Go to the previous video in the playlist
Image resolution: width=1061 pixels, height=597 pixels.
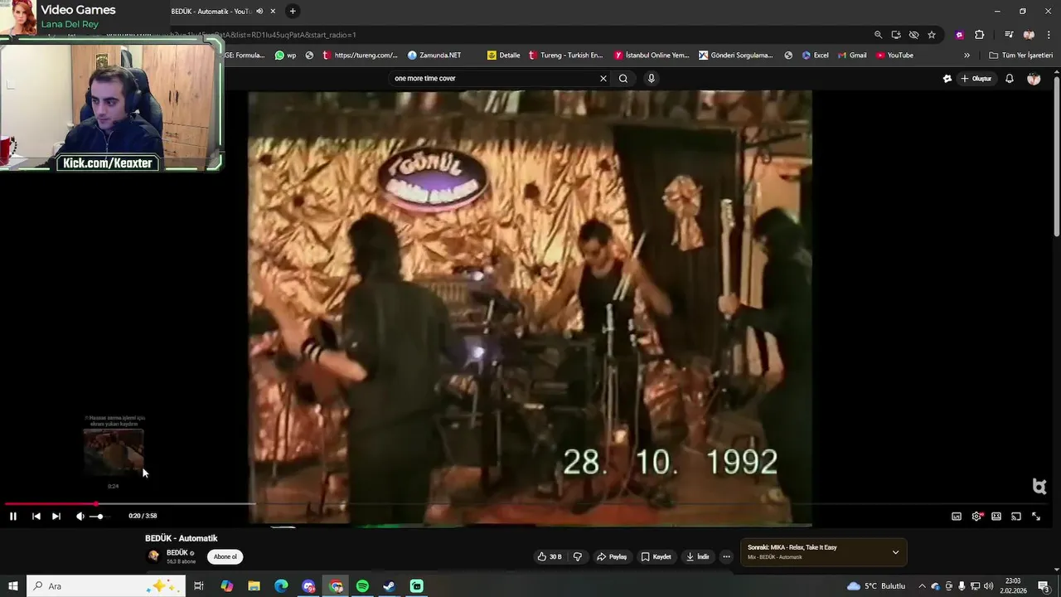36,516
